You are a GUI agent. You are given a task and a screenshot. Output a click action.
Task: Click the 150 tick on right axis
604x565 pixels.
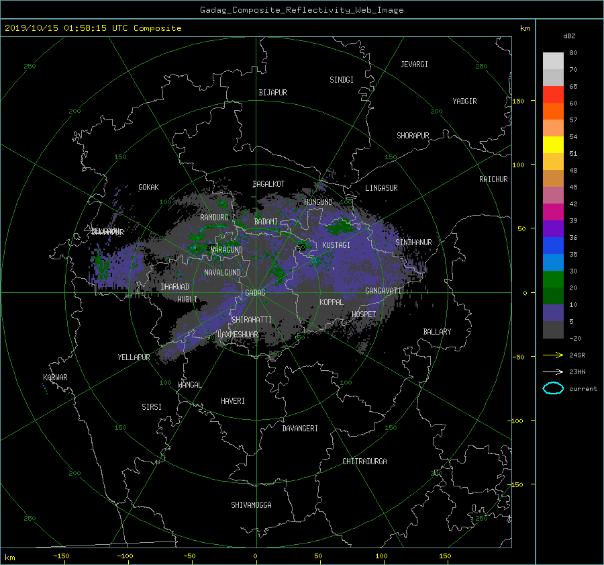[x=519, y=101]
